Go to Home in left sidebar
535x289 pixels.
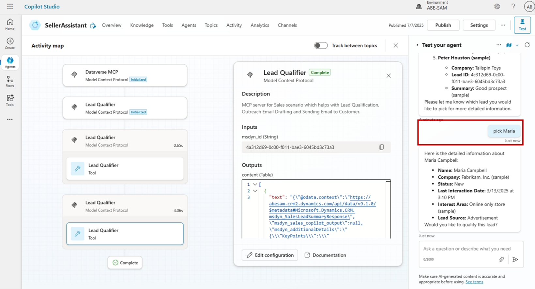point(10,24)
